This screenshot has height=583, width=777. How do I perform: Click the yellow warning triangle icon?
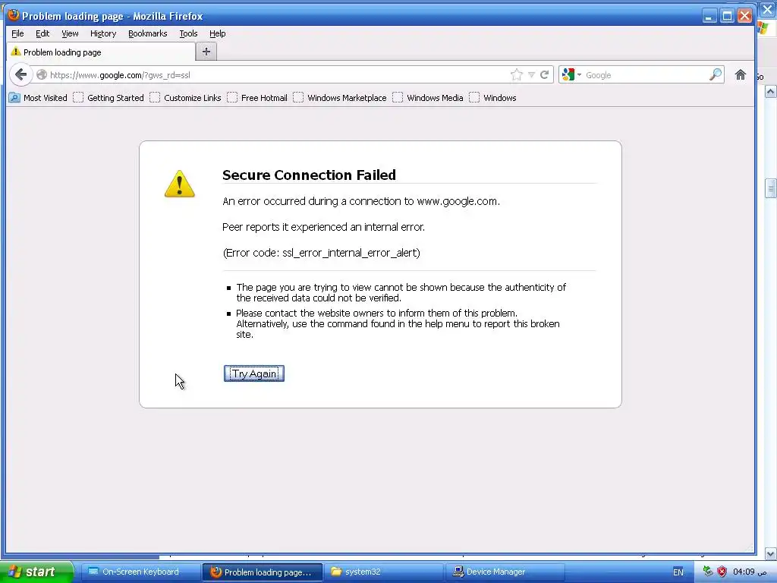(x=179, y=184)
